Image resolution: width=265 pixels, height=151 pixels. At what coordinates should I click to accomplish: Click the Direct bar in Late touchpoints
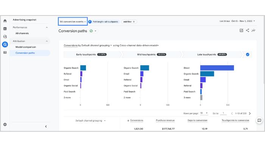217,68
